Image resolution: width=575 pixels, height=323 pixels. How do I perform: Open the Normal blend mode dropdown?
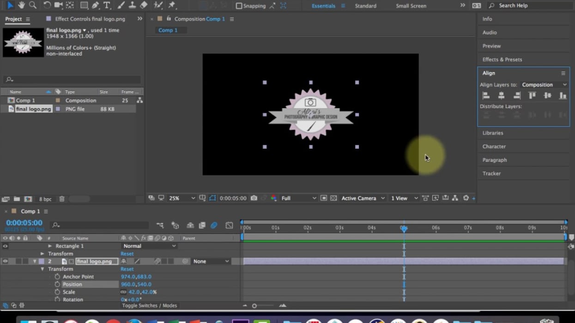[x=149, y=246]
